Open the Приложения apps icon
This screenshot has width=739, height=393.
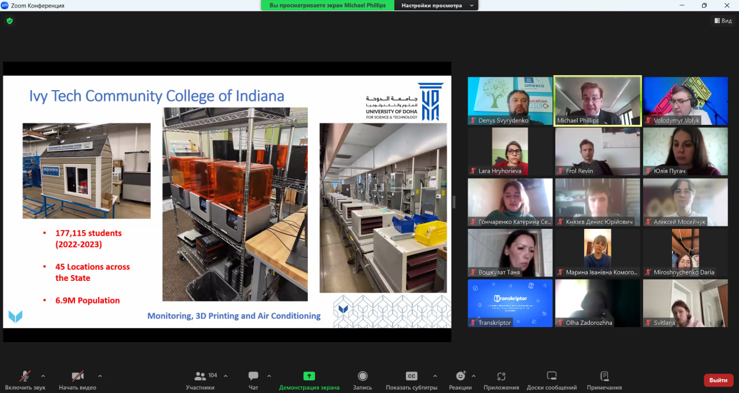501,376
